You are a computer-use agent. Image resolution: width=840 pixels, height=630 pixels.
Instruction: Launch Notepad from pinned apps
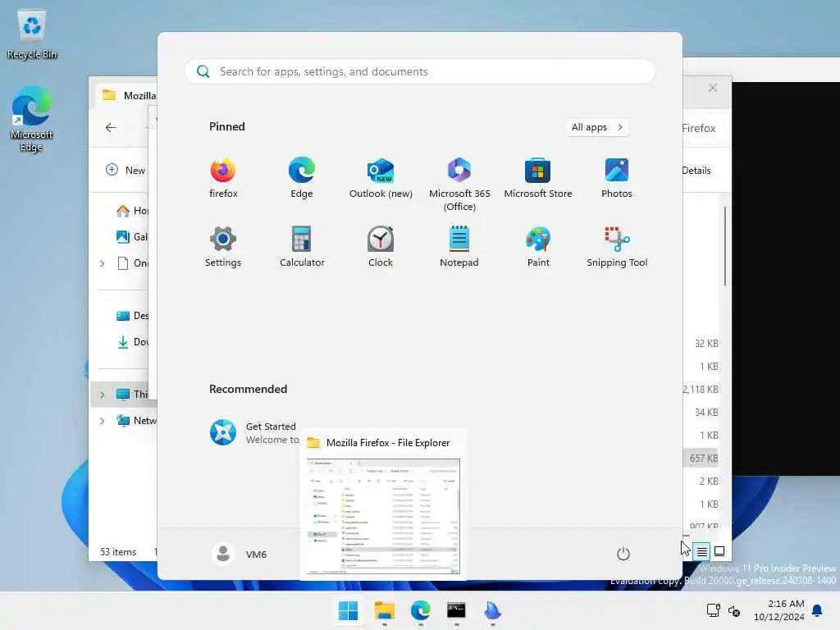tap(459, 247)
